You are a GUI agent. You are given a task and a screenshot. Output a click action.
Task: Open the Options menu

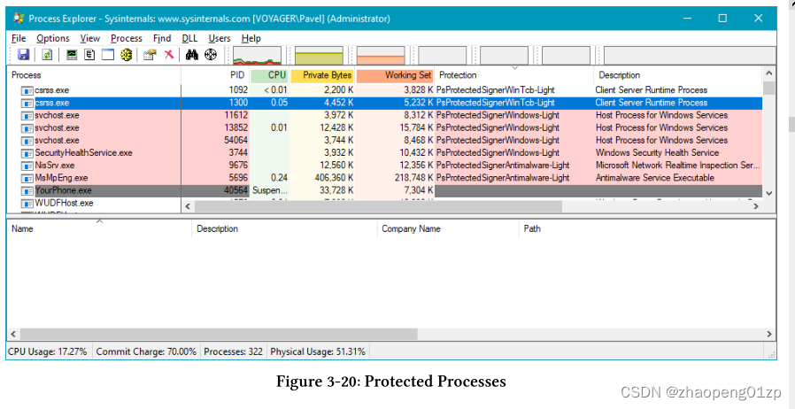pos(53,39)
